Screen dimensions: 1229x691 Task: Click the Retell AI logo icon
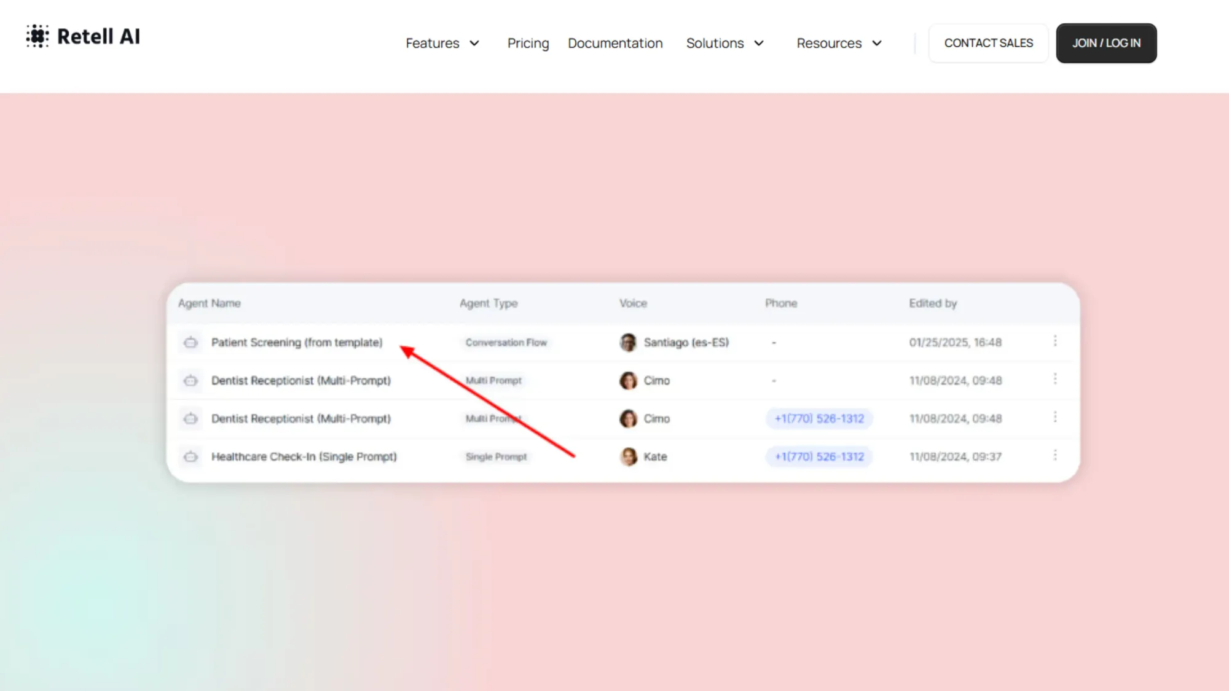coord(37,36)
